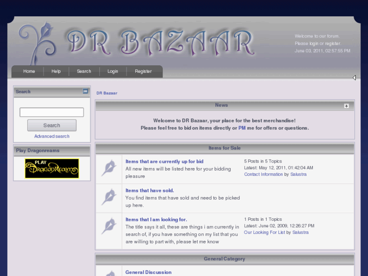Viewport: 368px width, 276px height.
Task: Collapse the News panel with arrow icon
Action: (346, 106)
